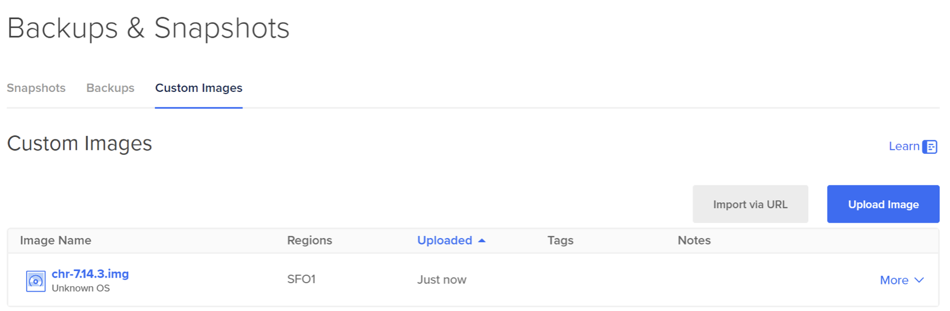Open the Backups tab
The width and height of the screenshot is (950, 311).
110,88
